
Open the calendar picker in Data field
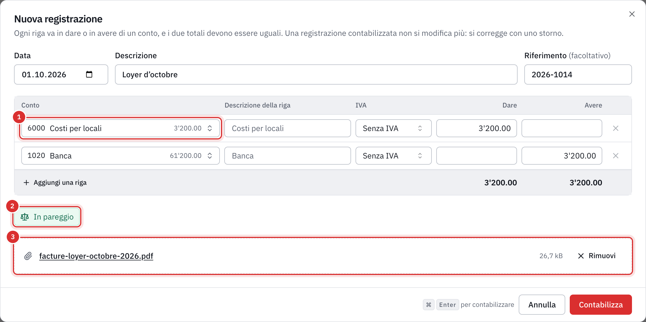point(89,74)
